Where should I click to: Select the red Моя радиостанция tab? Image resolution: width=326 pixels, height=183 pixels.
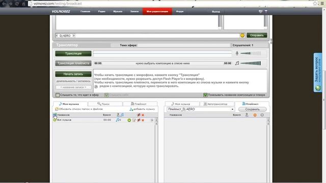point(157,11)
